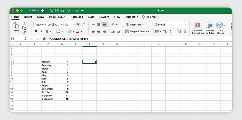Open the Page Layout tab

click(57, 17)
